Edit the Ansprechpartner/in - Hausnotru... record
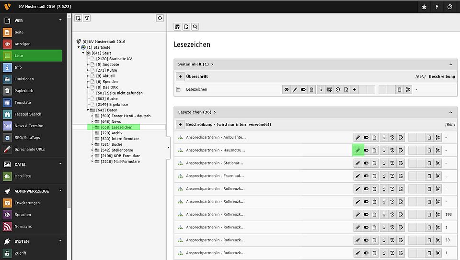460x260 pixels. point(357,150)
